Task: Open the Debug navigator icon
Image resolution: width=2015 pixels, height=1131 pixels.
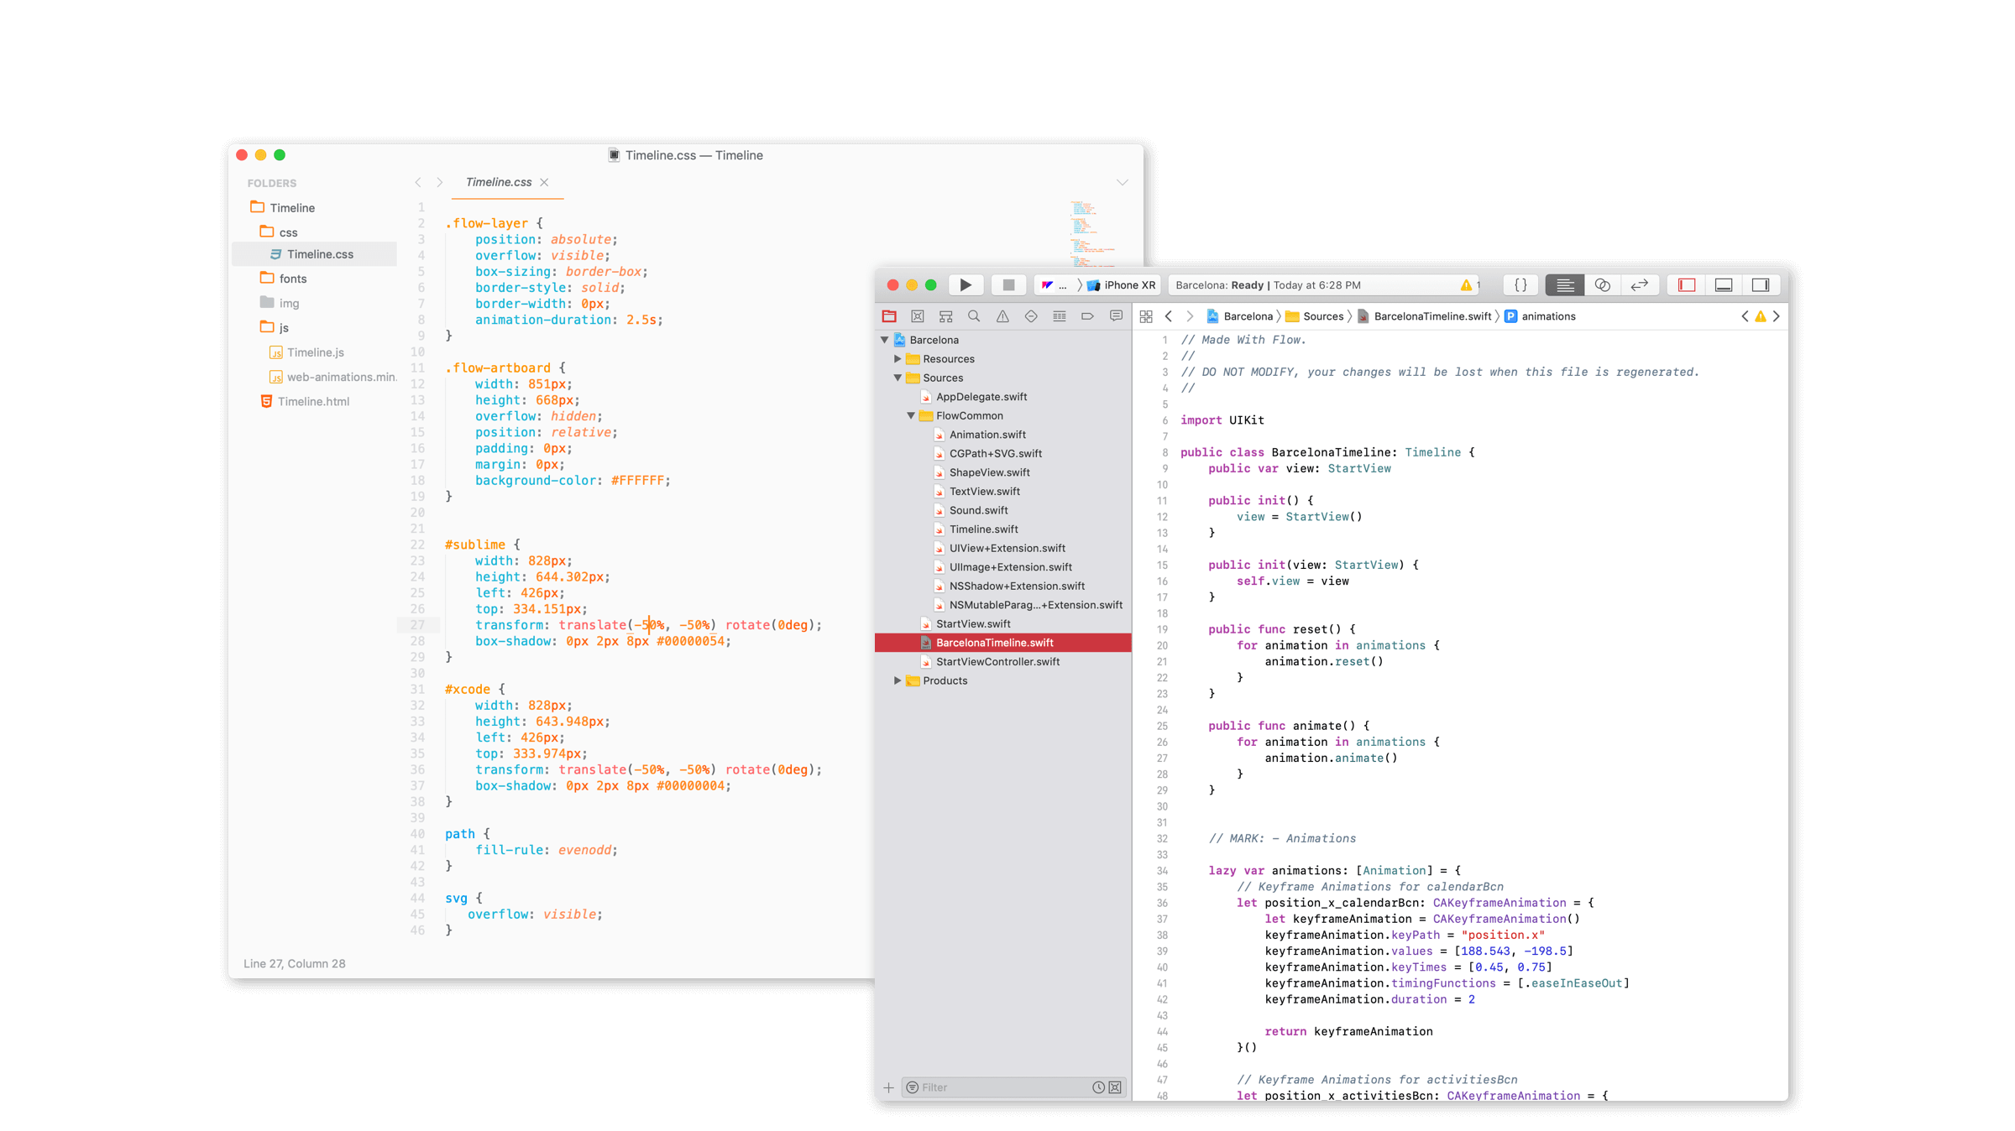Action: (1059, 316)
